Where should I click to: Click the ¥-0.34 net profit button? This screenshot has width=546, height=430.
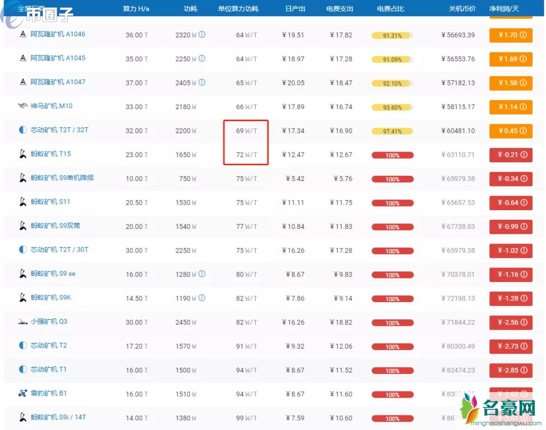click(x=511, y=178)
